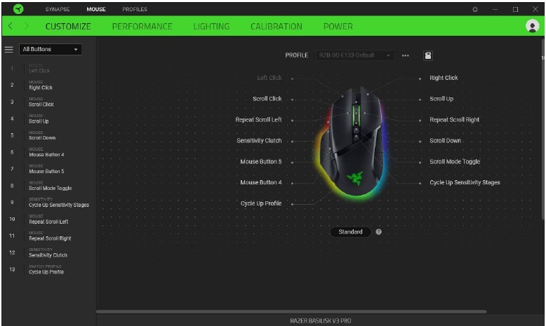Click Mouse Button 4 diagram label
Image resolution: width=546 pixels, height=326 pixels.
261,182
